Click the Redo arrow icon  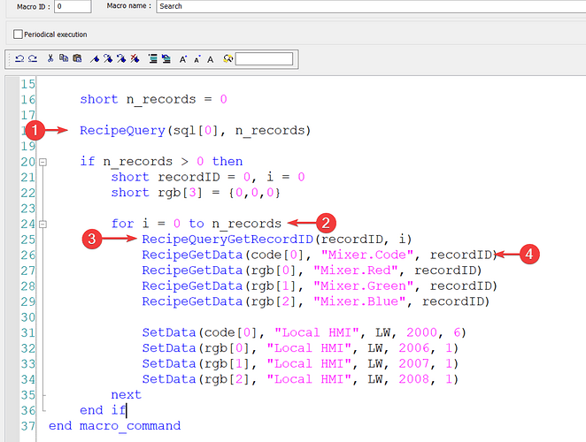click(x=33, y=59)
